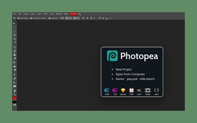
Task: Select the Blur droplet tool
Action: 14,66
